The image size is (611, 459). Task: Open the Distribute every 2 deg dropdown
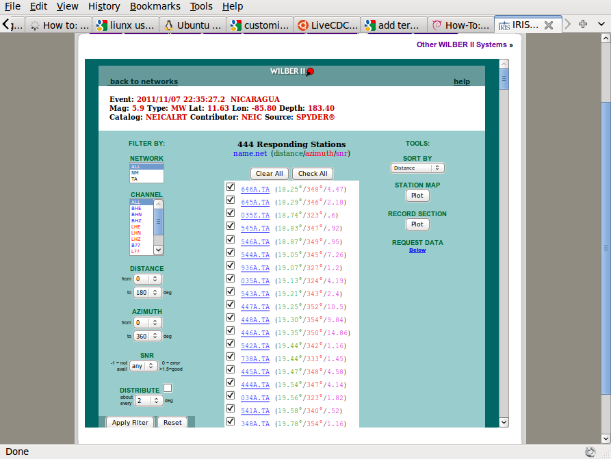[149, 401]
